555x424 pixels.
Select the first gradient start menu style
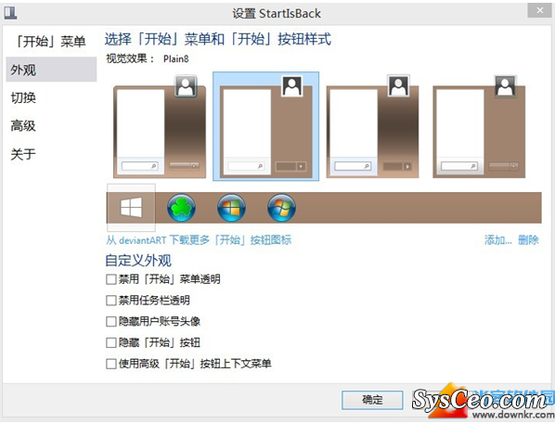point(160,132)
